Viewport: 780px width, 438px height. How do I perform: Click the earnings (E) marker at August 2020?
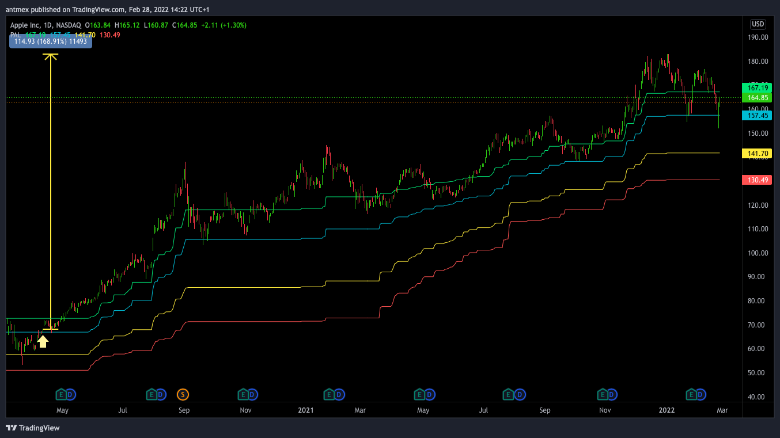[152, 394]
